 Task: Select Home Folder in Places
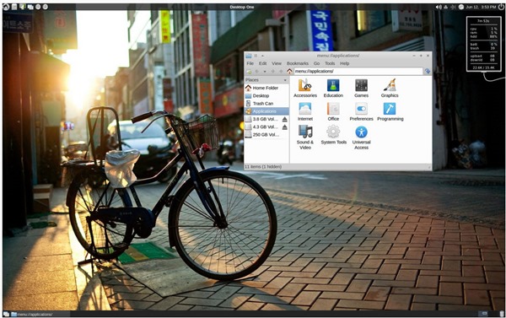tap(266, 88)
